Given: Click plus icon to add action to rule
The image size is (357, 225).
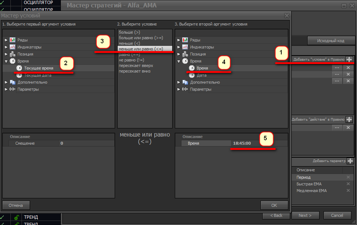Looking at the screenshot, I should coord(349,119).
